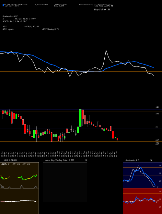Click the 'Day Vol: 0 M' text
Screen dimensions: 162x214
102,10
